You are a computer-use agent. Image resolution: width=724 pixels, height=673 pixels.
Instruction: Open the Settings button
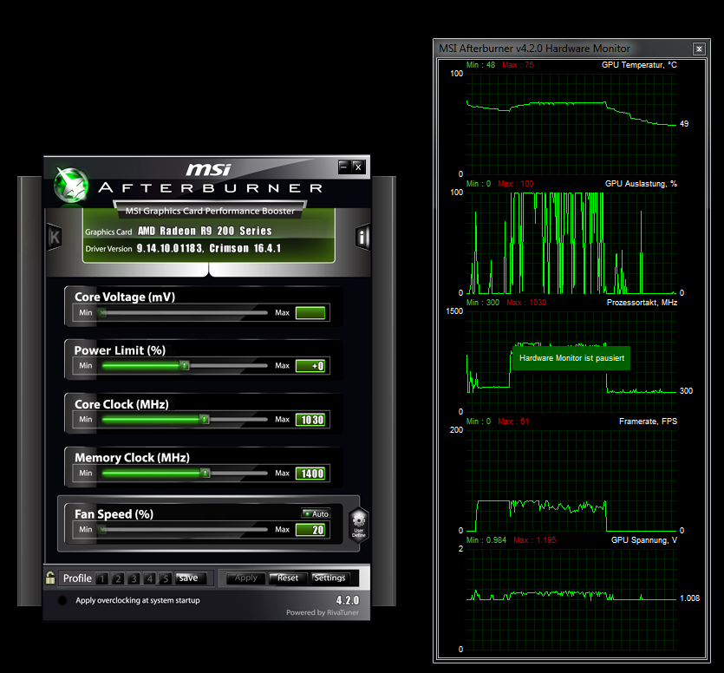pos(329,578)
